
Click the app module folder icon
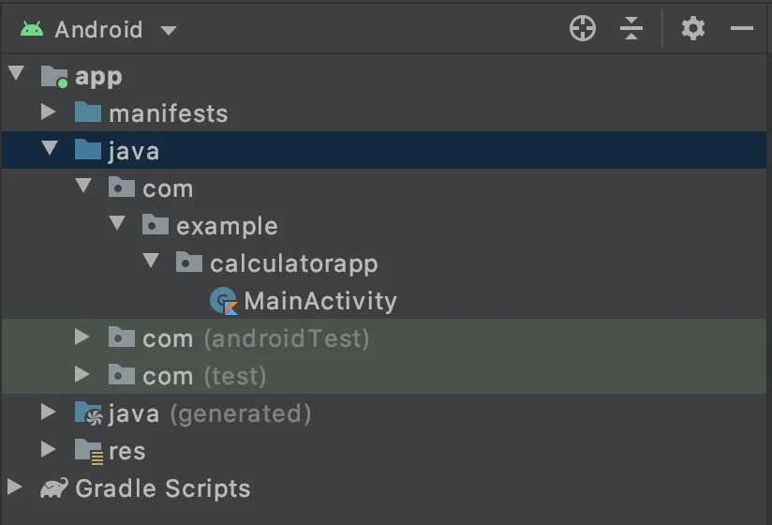tap(54, 76)
